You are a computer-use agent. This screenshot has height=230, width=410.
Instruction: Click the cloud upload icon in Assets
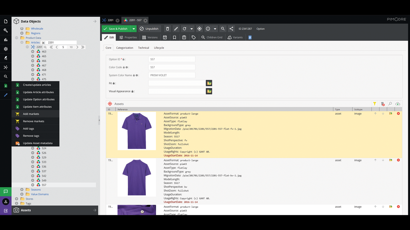pos(398,104)
